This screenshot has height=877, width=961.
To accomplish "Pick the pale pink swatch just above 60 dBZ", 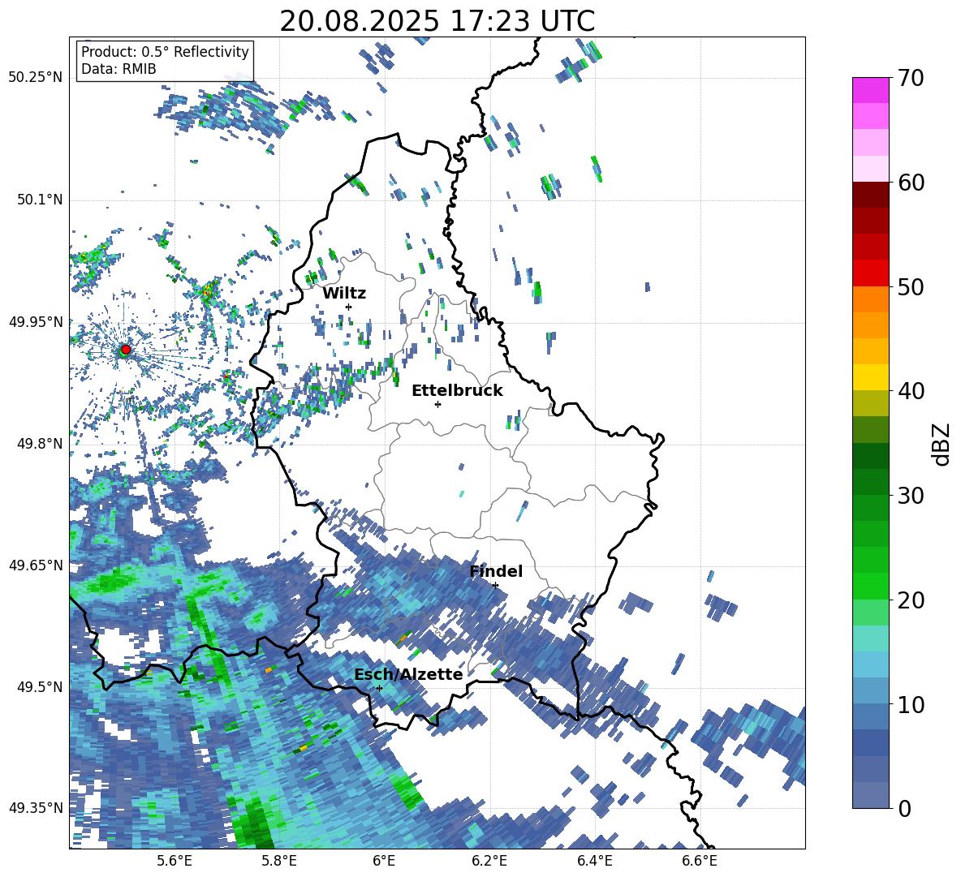I will pos(870,169).
